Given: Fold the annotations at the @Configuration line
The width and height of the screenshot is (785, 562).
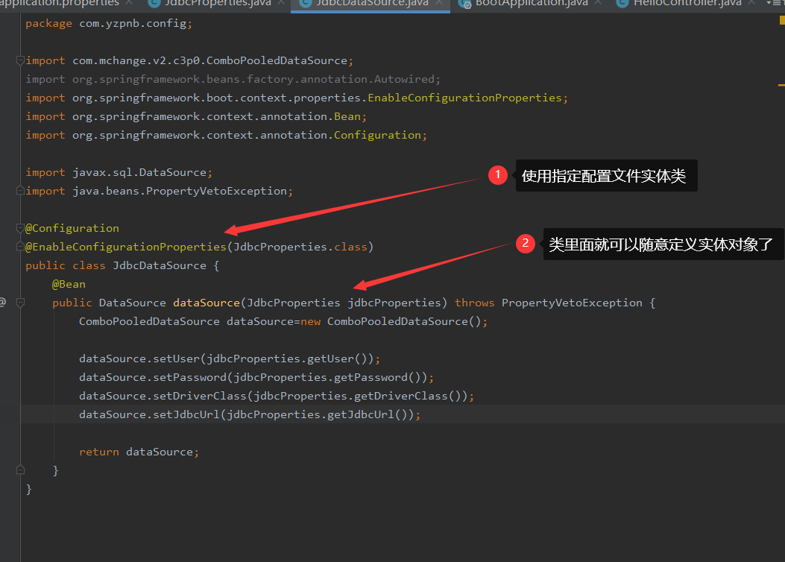Looking at the screenshot, I should [20, 228].
